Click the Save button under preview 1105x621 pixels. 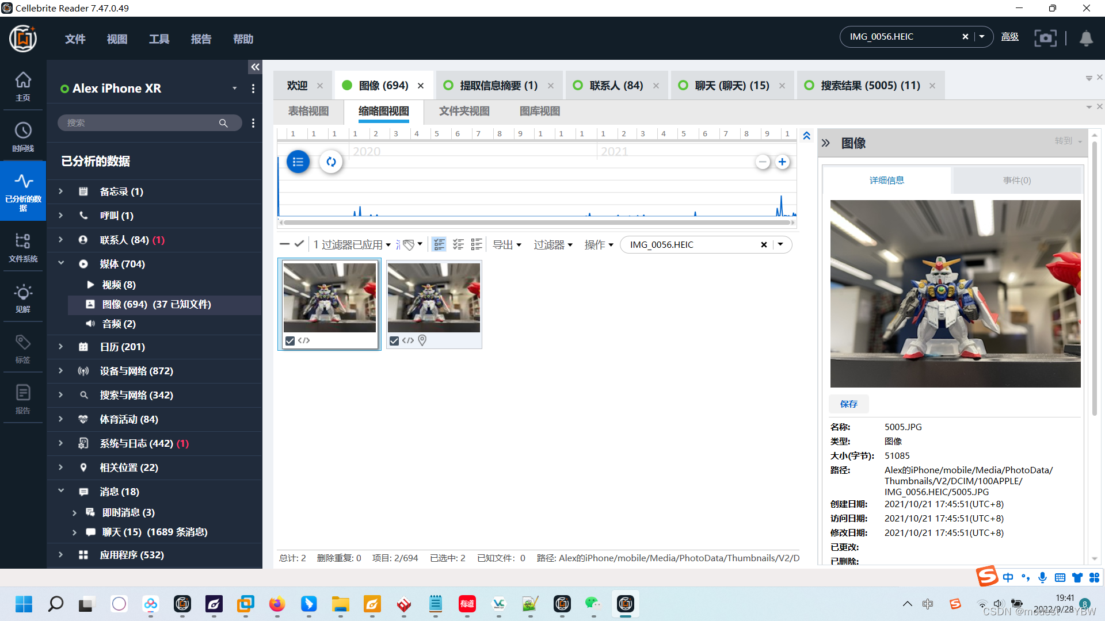848,404
